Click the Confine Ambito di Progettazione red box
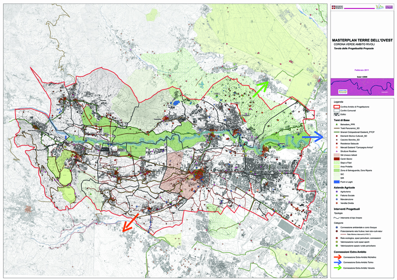 (336, 107)
